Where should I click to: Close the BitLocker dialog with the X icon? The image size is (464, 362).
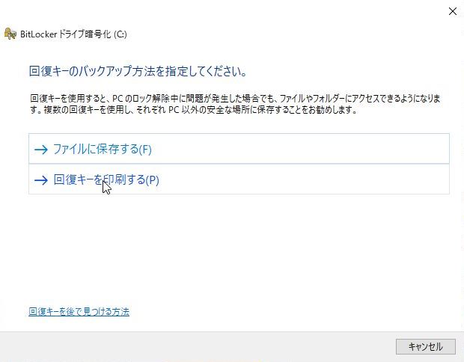[453, 11]
